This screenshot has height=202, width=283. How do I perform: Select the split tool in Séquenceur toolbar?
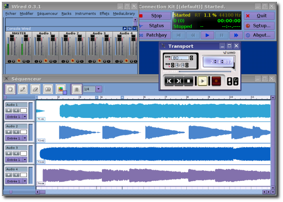point(48,89)
